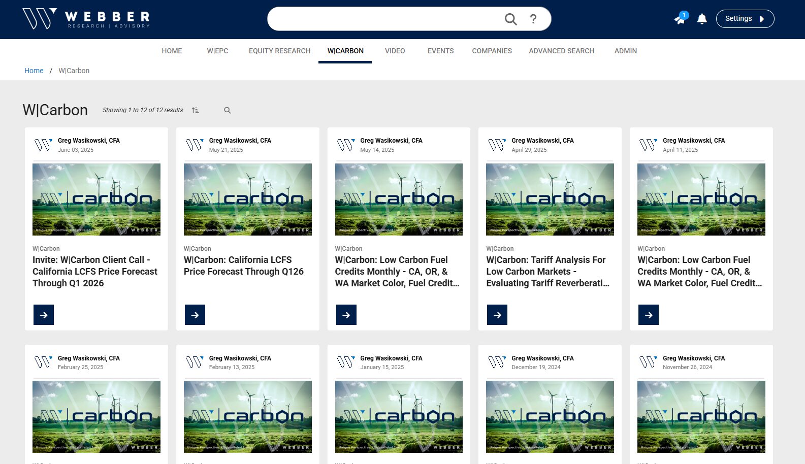The image size is (805, 464).
Task: Open the search help question mark
Action: tap(533, 19)
